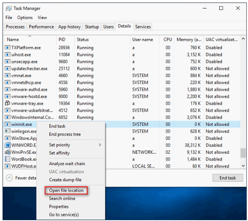Click the unsecapp.exe process icon
248x221 pixels.
(x=8, y=62)
